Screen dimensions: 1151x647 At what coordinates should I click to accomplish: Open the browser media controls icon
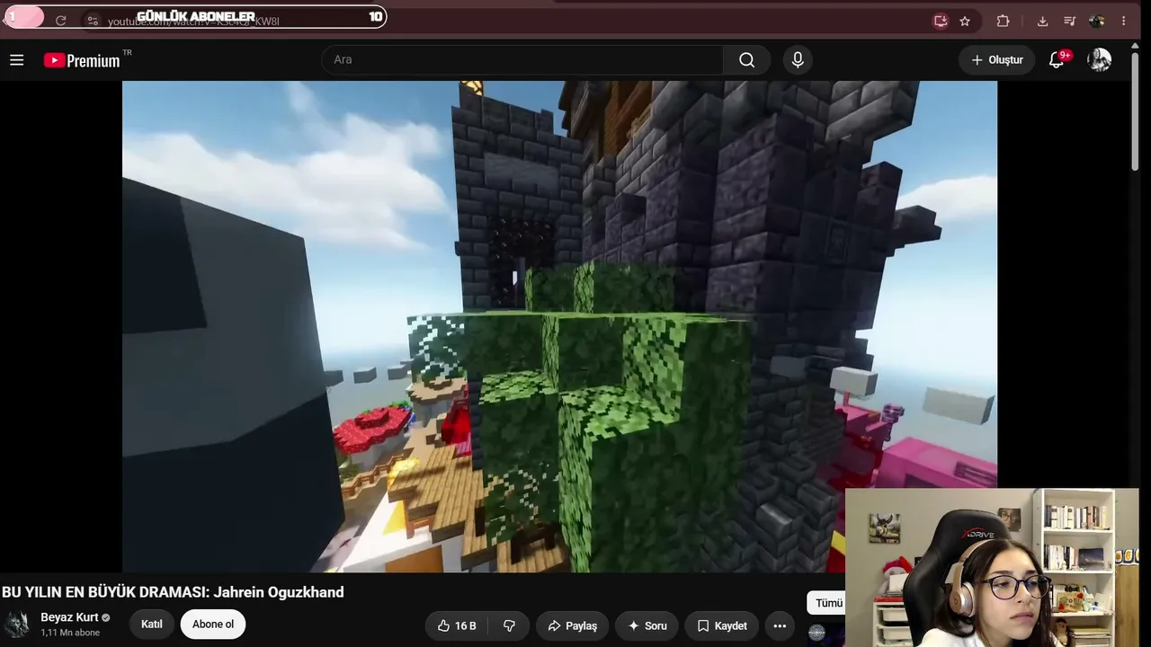coord(1069,21)
